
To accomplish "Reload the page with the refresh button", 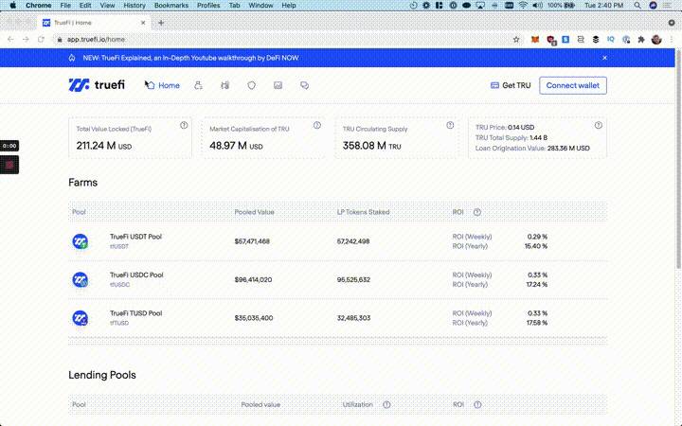I will [x=41, y=40].
